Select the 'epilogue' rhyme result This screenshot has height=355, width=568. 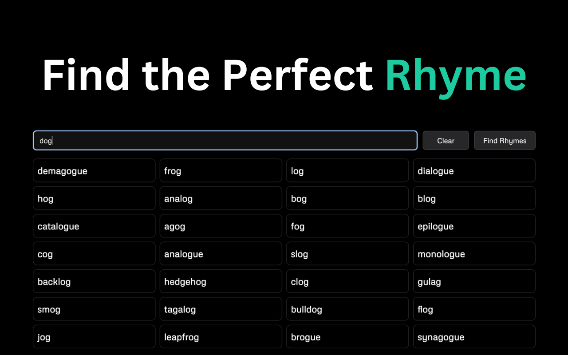coord(474,226)
